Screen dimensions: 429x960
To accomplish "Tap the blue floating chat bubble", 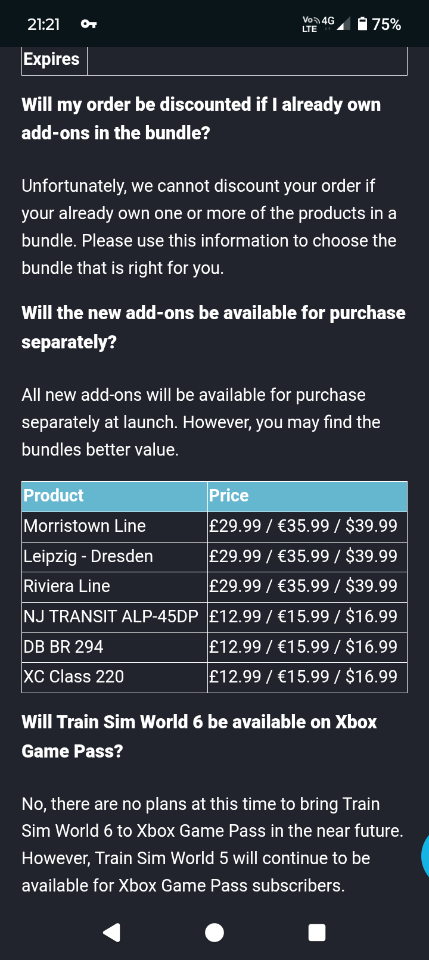I will click(425, 856).
